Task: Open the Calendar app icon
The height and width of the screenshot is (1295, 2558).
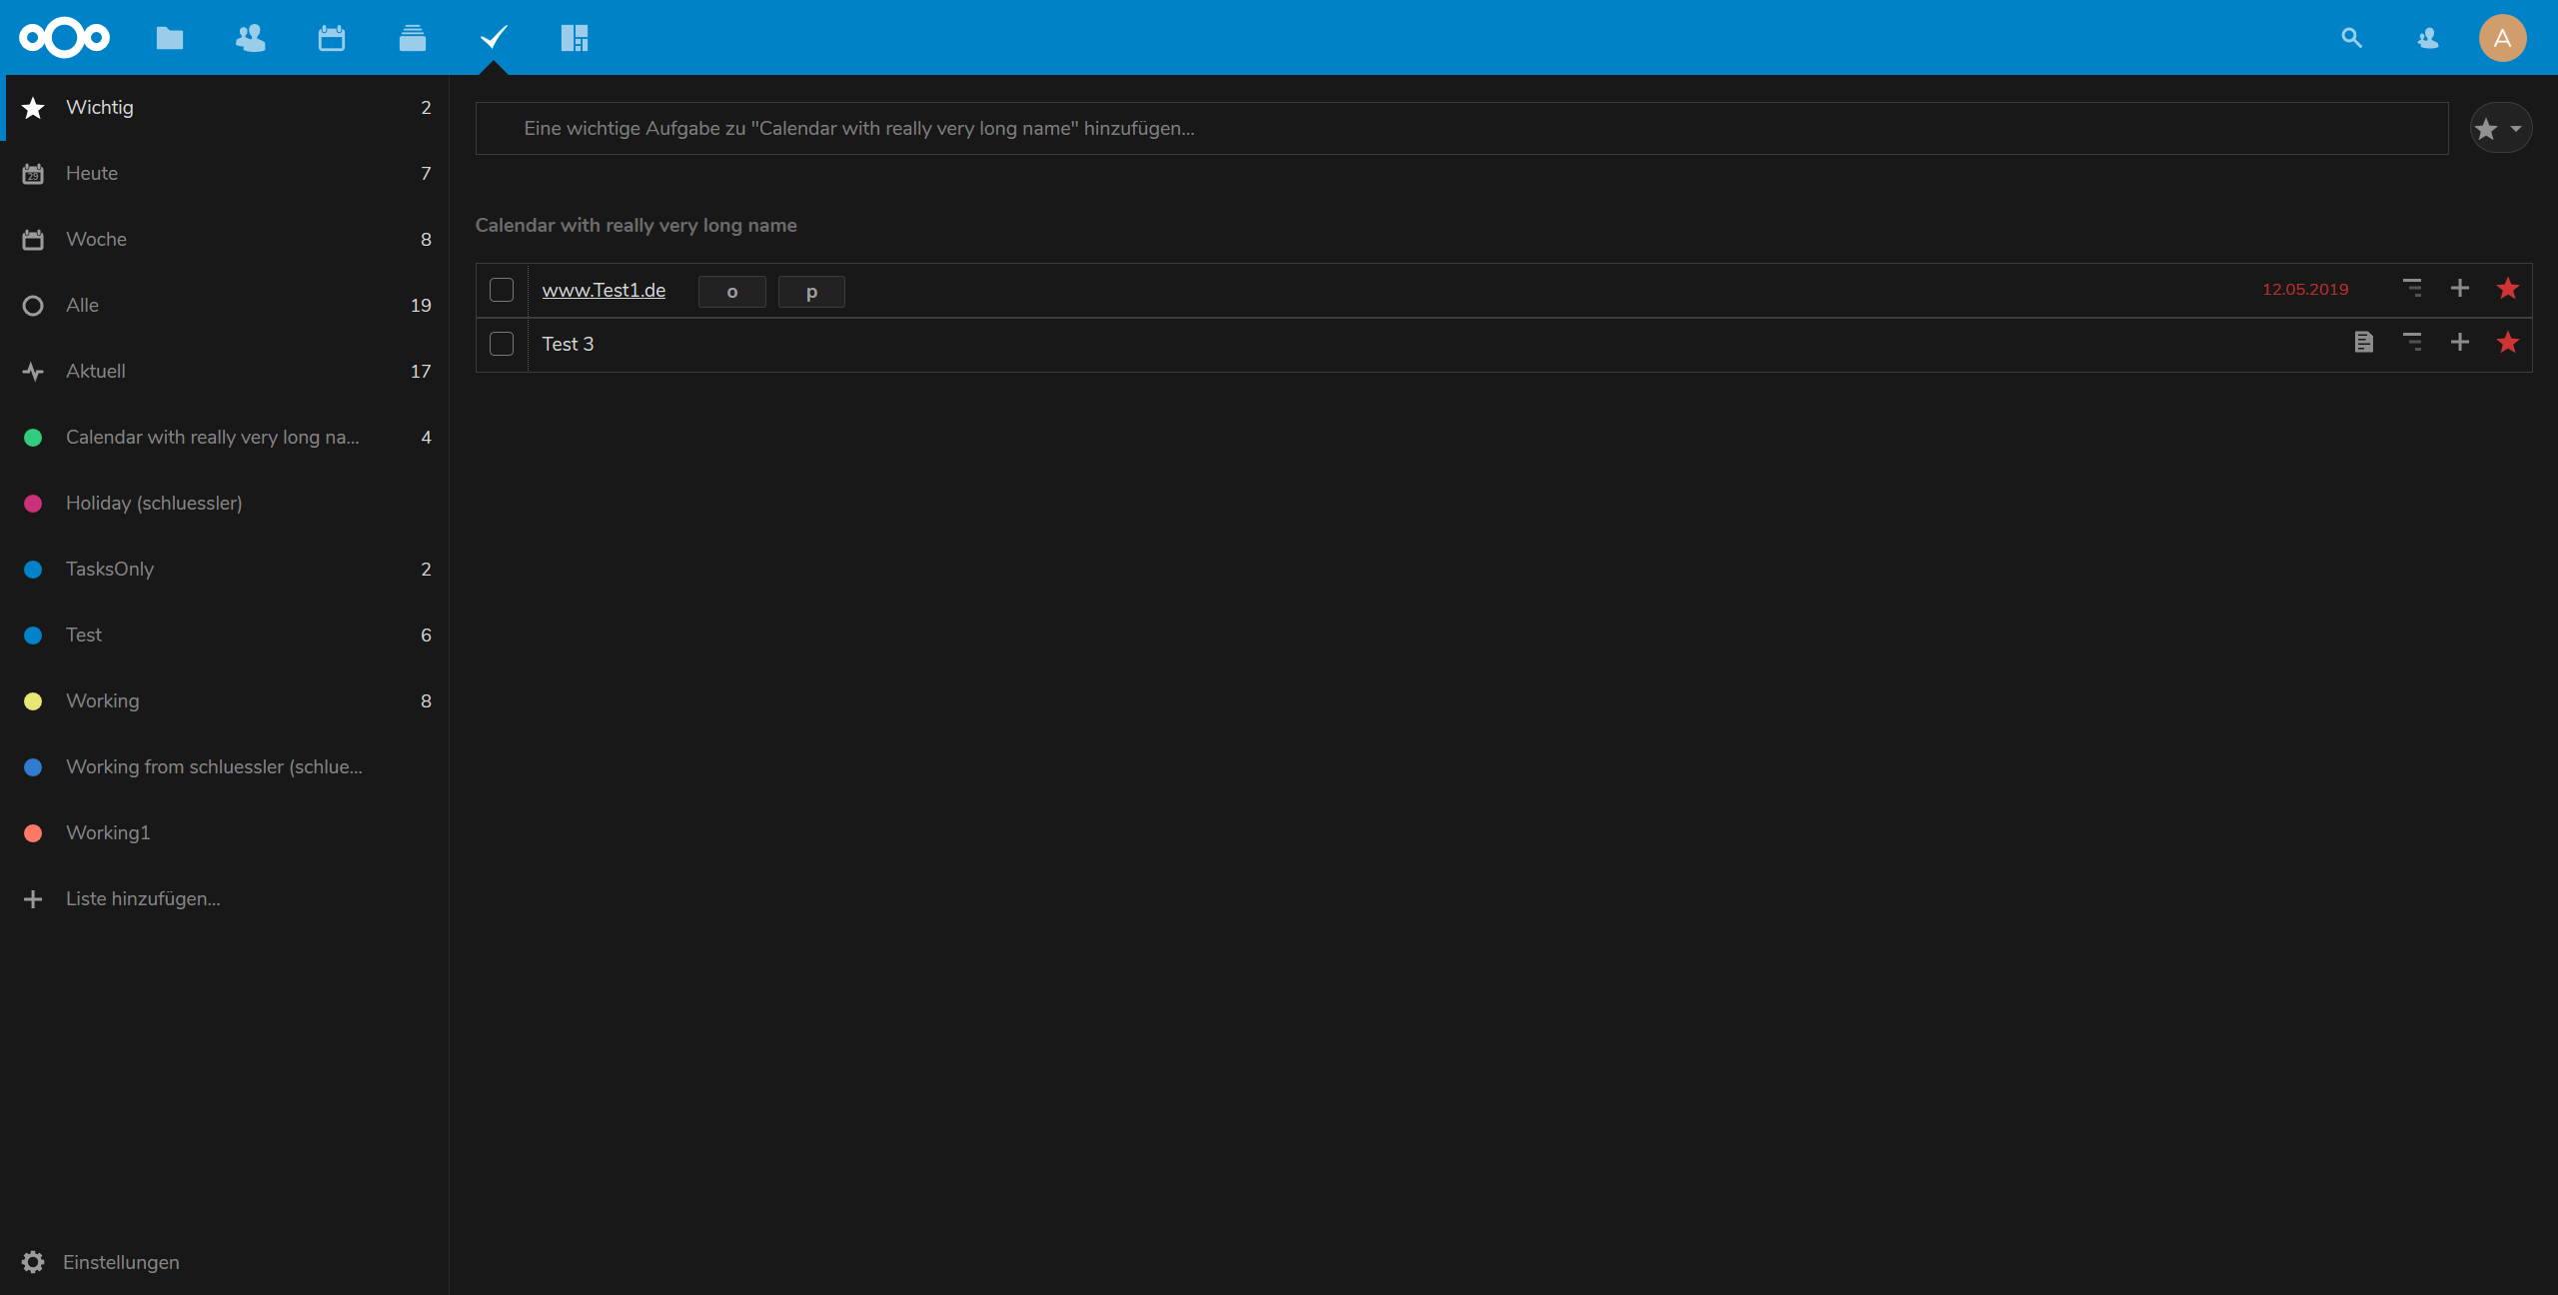Action: pyautogui.click(x=332, y=38)
